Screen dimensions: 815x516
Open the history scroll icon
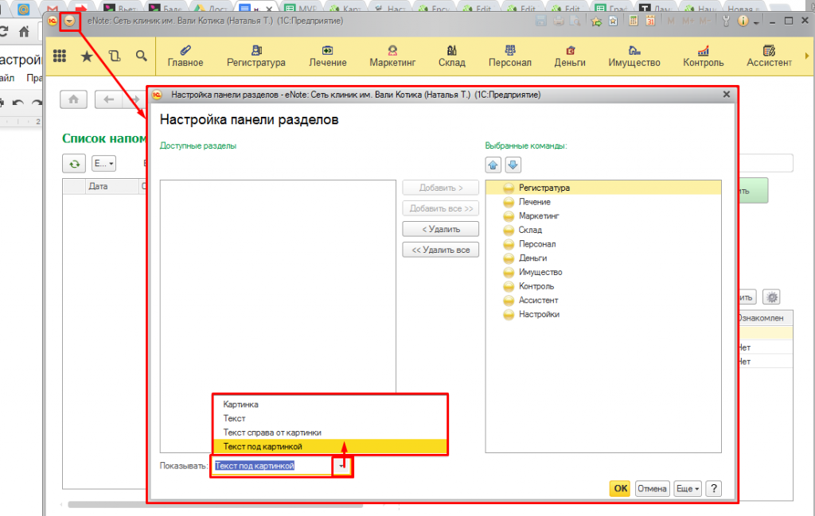(115, 56)
